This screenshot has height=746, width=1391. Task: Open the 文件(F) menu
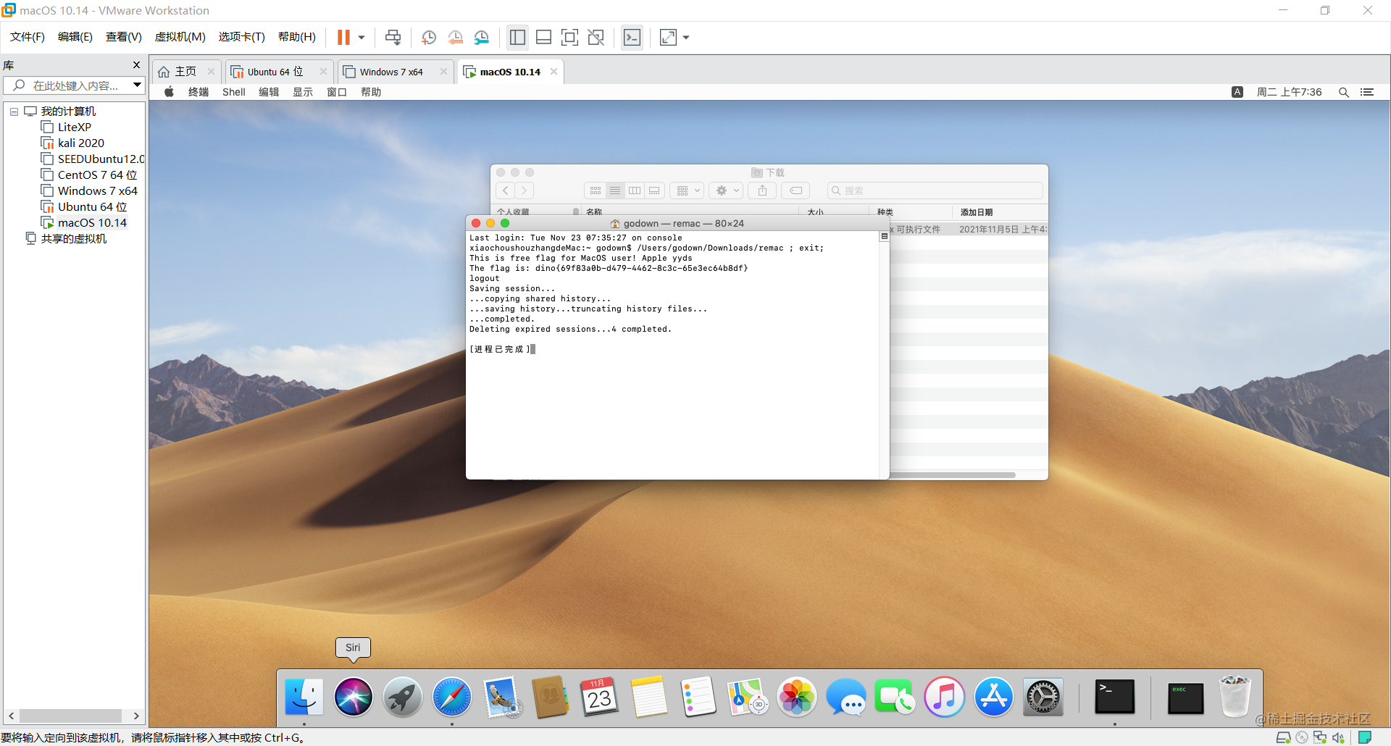28,37
